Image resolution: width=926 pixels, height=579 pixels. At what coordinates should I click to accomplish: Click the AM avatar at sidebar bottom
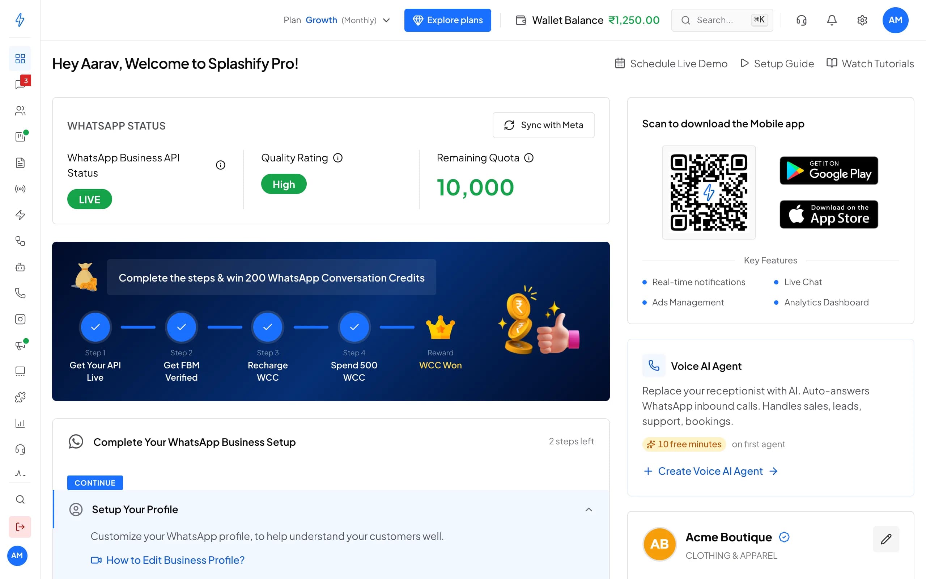click(x=17, y=555)
